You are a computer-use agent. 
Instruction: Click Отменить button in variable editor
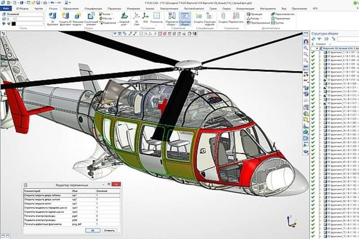tap(109, 230)
